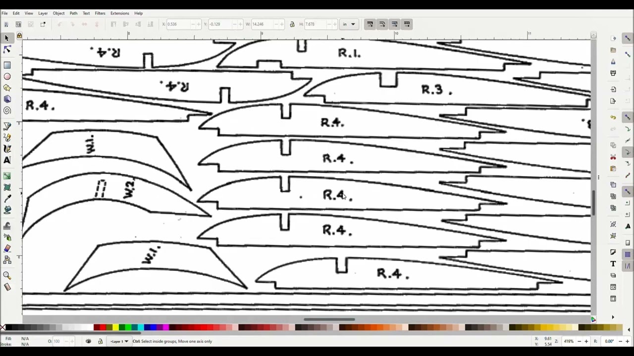The image size is (634, 356).
Task: Select the 3D box tool
Action: coord(7,99)
